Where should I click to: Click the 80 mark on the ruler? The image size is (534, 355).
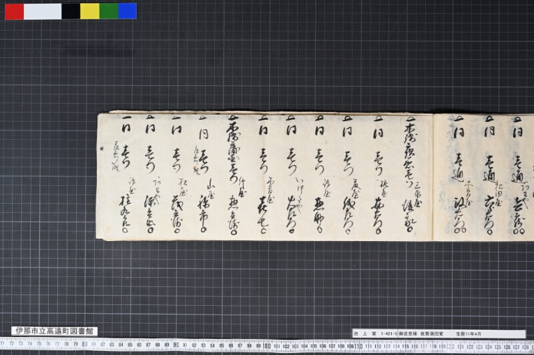[x=85, y=344]
